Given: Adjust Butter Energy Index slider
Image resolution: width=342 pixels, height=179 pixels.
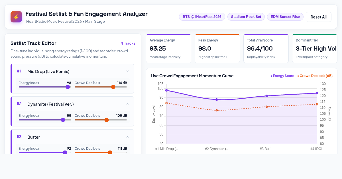Looking at the screenshot, I should pyautogui.click(x=45, y=153).
